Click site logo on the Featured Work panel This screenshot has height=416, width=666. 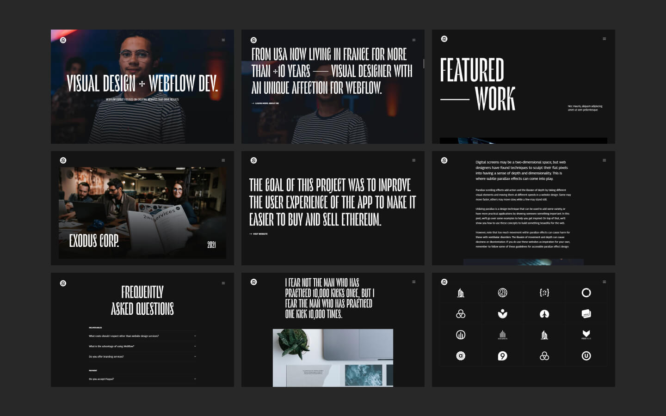click(444, 39)
